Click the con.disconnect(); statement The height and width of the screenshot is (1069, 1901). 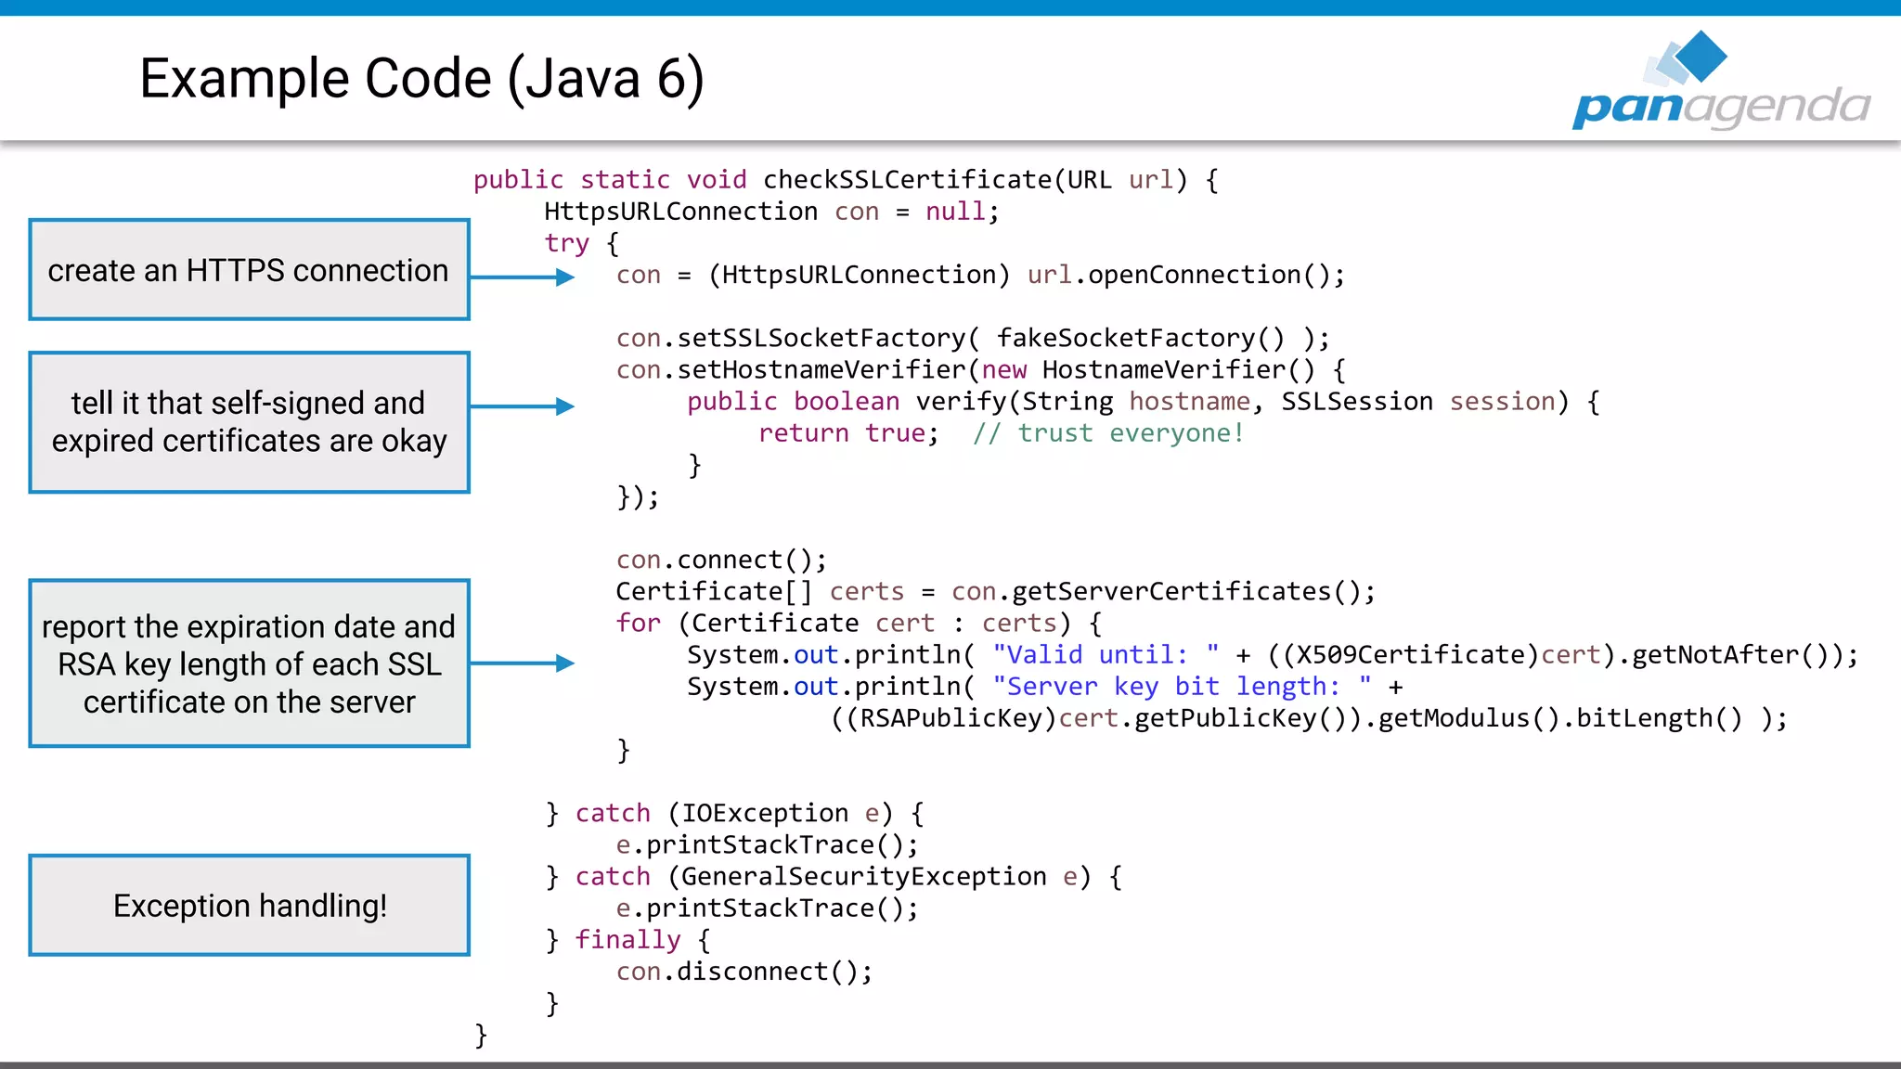coord(744,972)
